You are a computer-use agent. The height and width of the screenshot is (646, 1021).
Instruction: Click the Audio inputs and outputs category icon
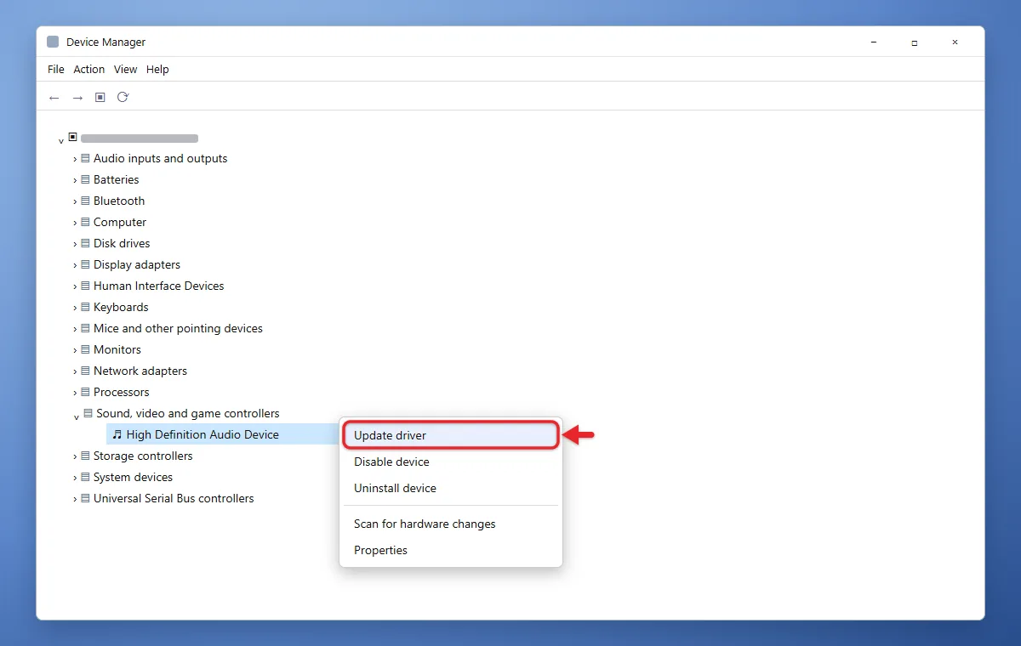point(86,158)
